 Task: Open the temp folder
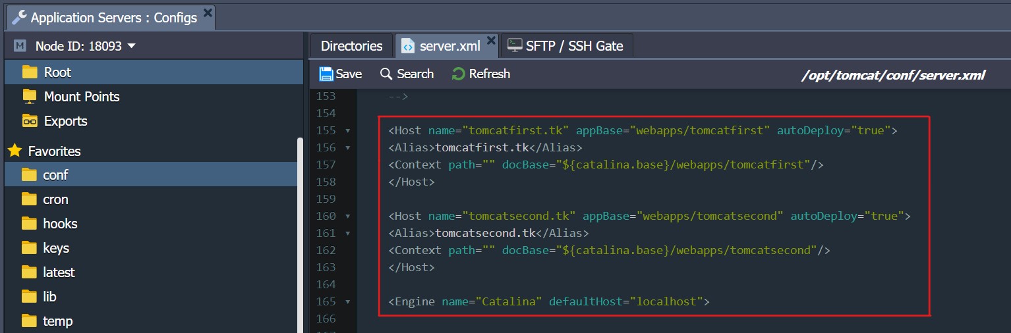pos(57,321)
